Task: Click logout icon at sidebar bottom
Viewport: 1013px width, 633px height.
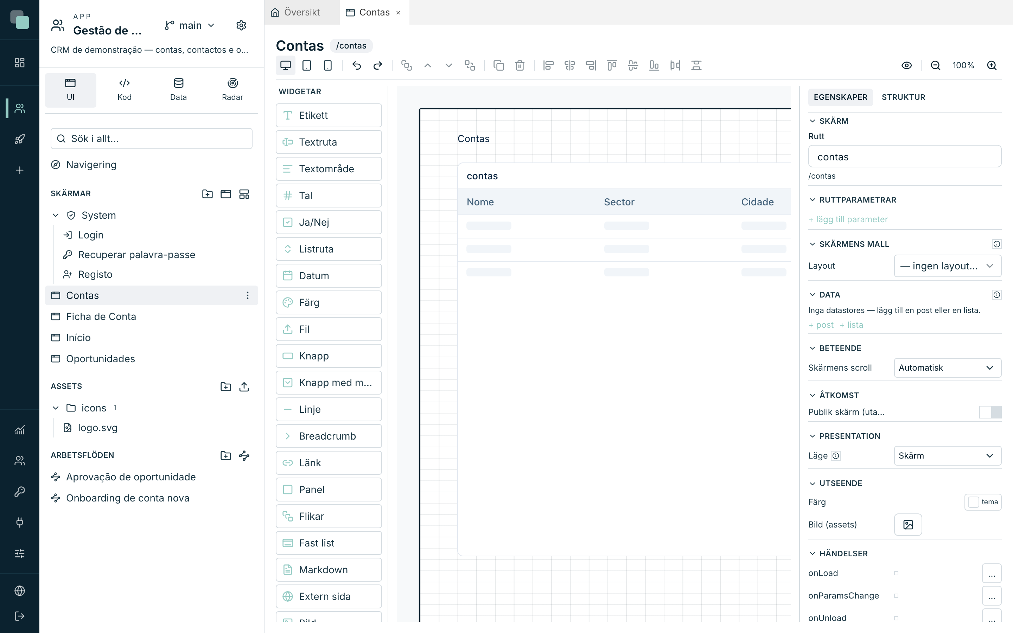Action: click(20, 616)
